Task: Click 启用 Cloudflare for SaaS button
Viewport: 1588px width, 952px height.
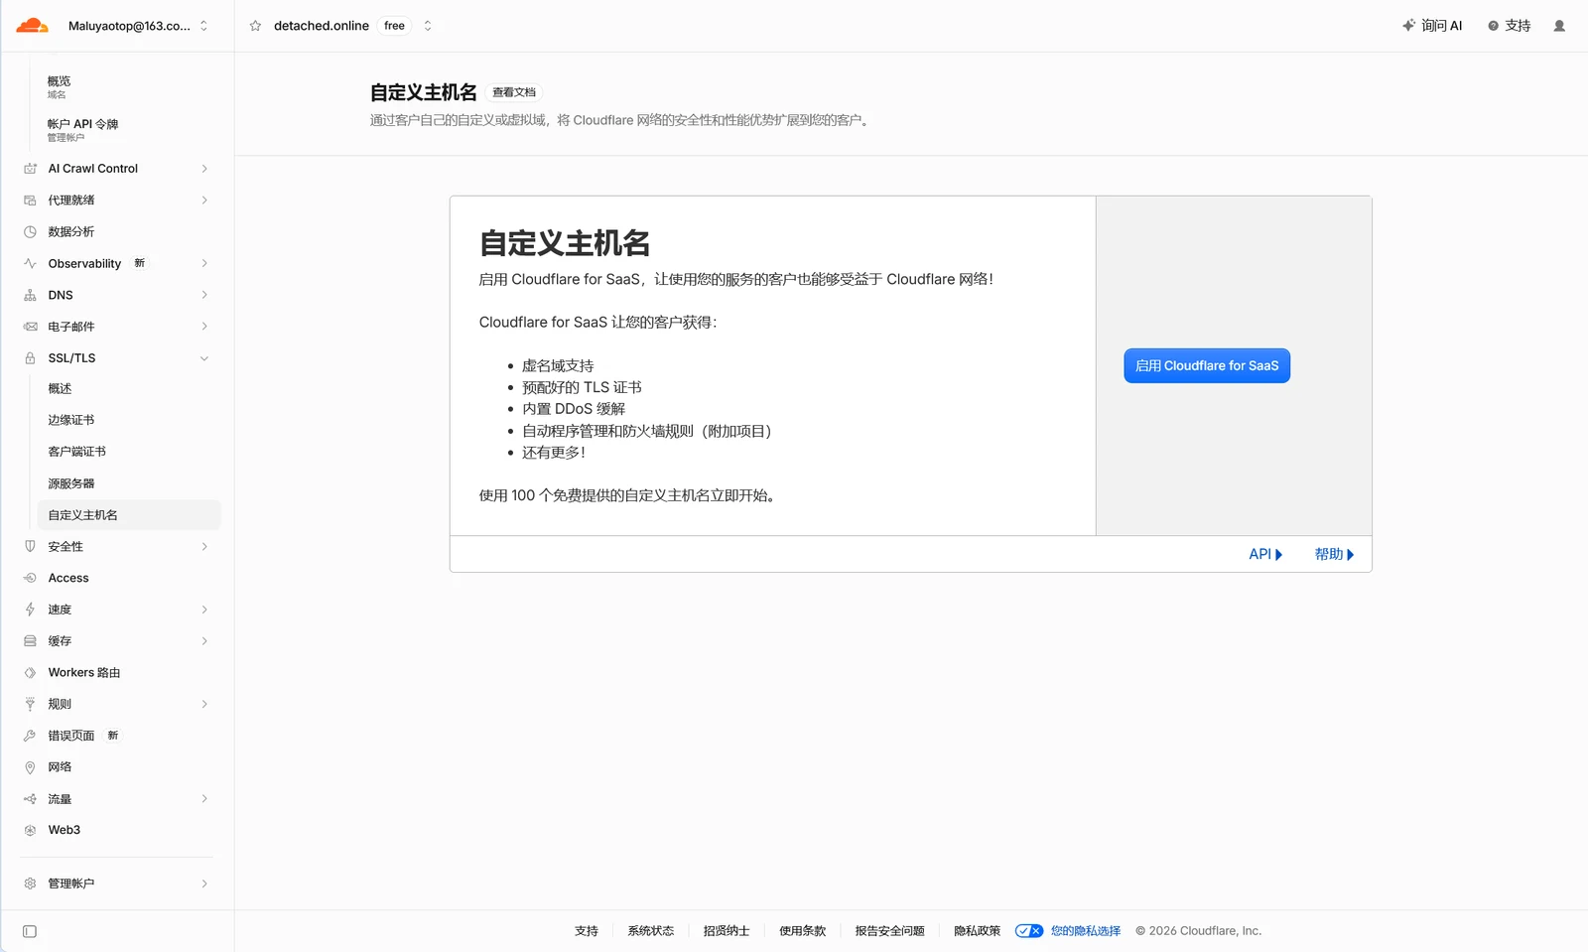Action: [1207, 365]
